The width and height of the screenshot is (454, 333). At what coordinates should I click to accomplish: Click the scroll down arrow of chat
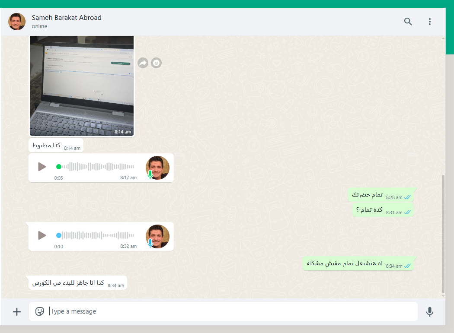coord(443,296)
